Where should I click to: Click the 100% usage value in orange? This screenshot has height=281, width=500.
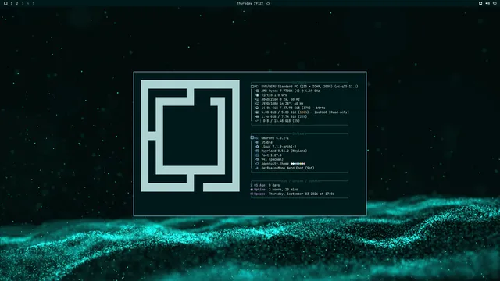303,112
